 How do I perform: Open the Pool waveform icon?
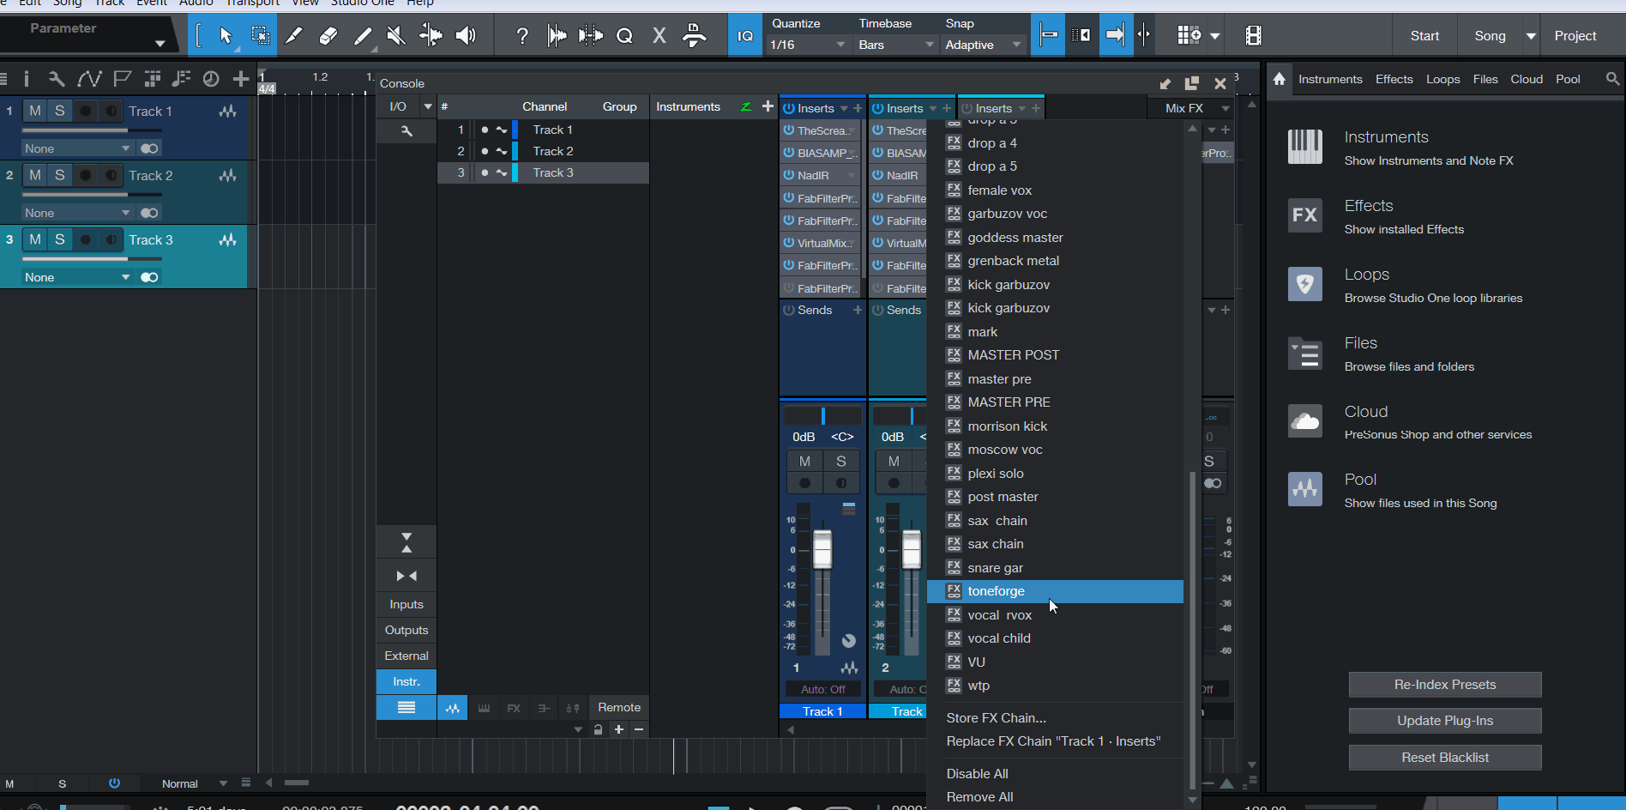click(1305, 489)
